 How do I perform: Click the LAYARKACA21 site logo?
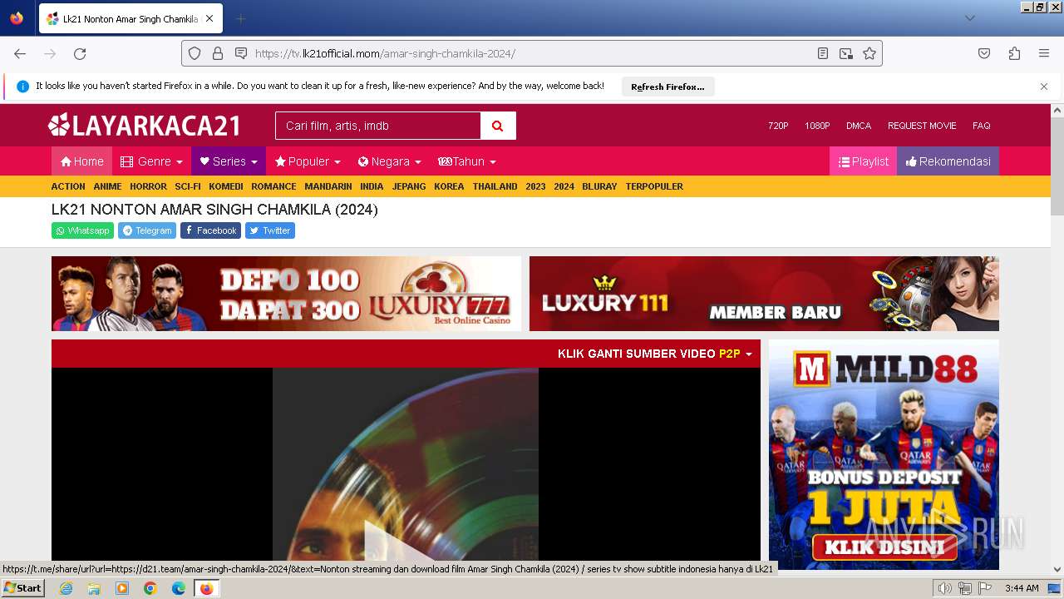145,126
